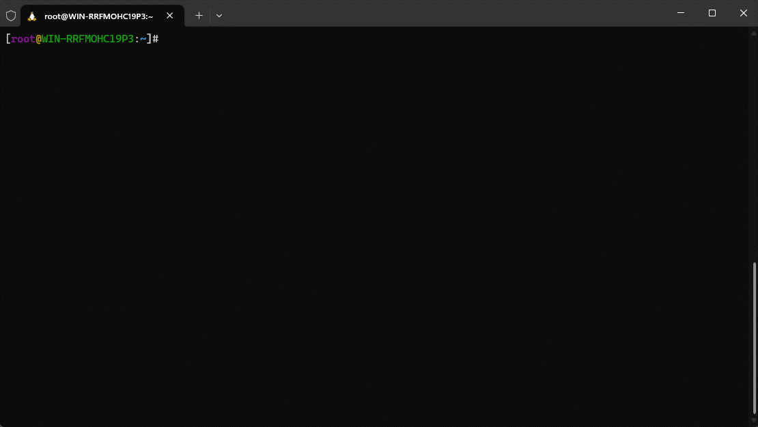Place cursor after the # prompt symbol
758x427 pixels.
[163, 39]
